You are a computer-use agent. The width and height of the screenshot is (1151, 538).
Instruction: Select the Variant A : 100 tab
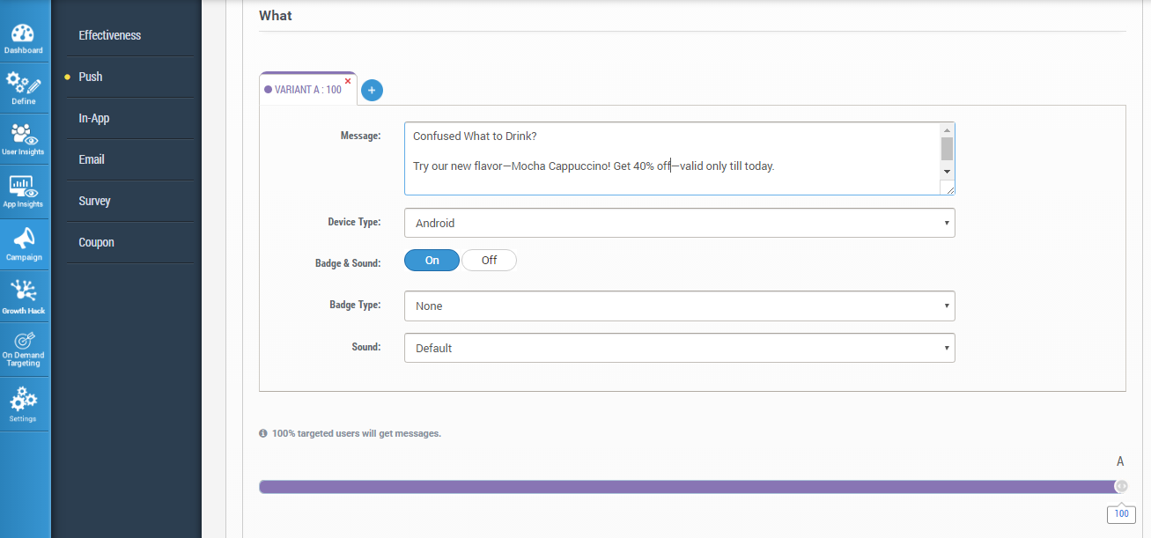click(x=304, y=90)
